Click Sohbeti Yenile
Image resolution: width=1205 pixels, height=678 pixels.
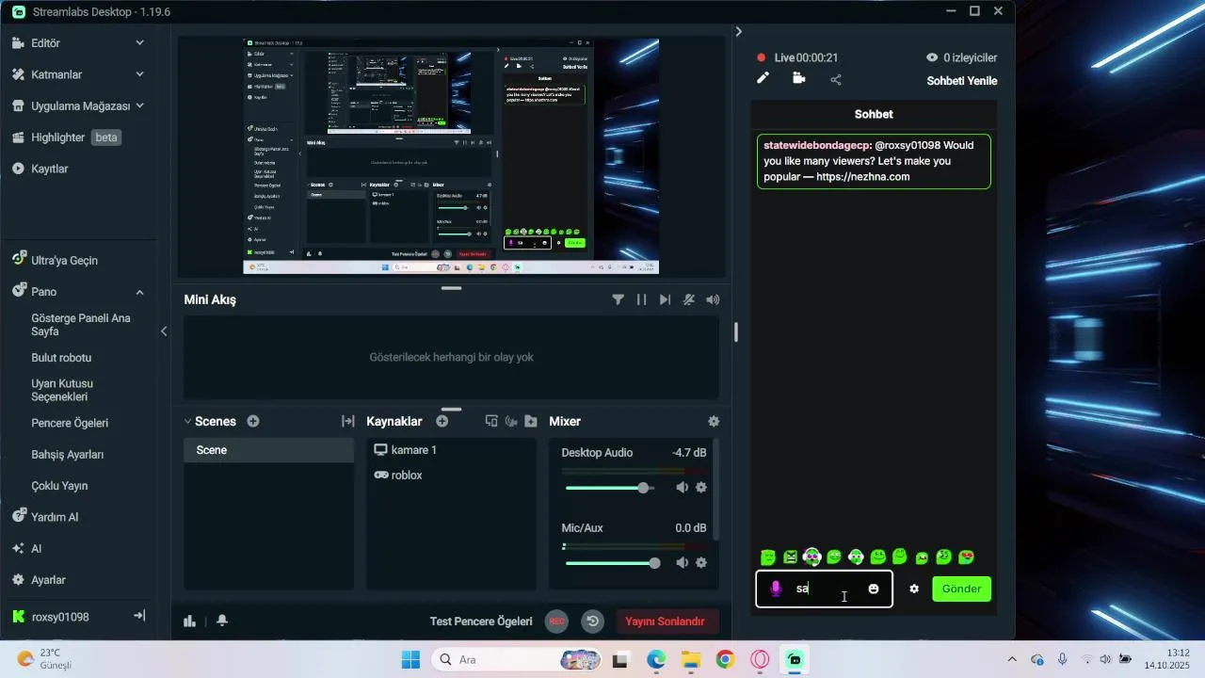962,81
